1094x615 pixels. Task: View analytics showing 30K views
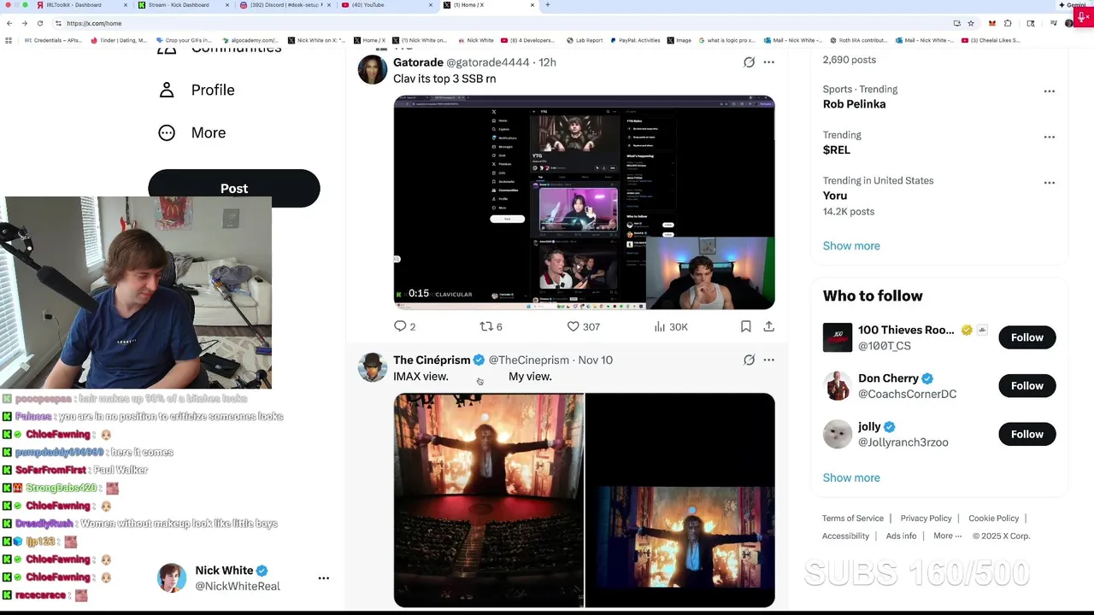671,326
